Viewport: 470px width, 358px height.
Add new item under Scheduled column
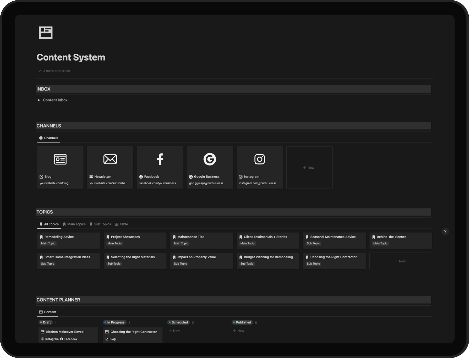[174, 331]
